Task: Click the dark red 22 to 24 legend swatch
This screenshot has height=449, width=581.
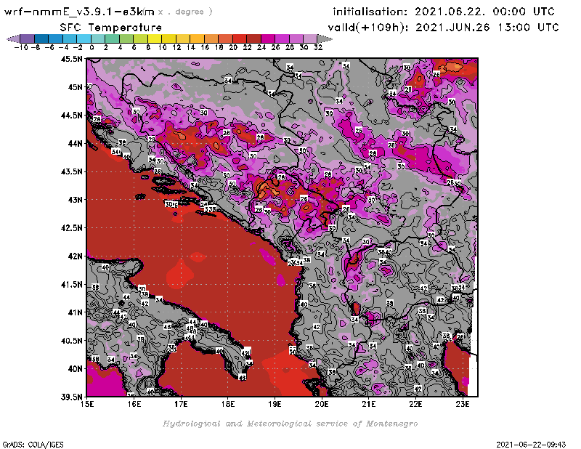Action: click(253, 39)
